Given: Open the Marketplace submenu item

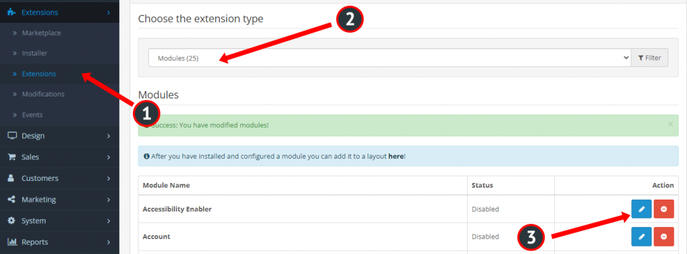Looking at the screenshot, I should (x=41, y=33).
